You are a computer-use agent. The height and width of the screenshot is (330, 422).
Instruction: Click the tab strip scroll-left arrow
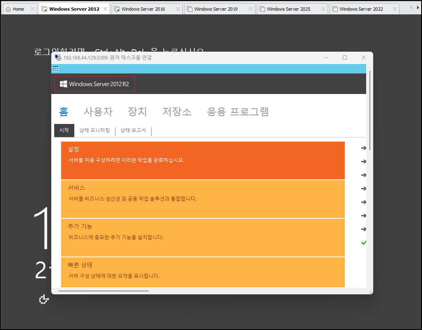tap(411, 8)
